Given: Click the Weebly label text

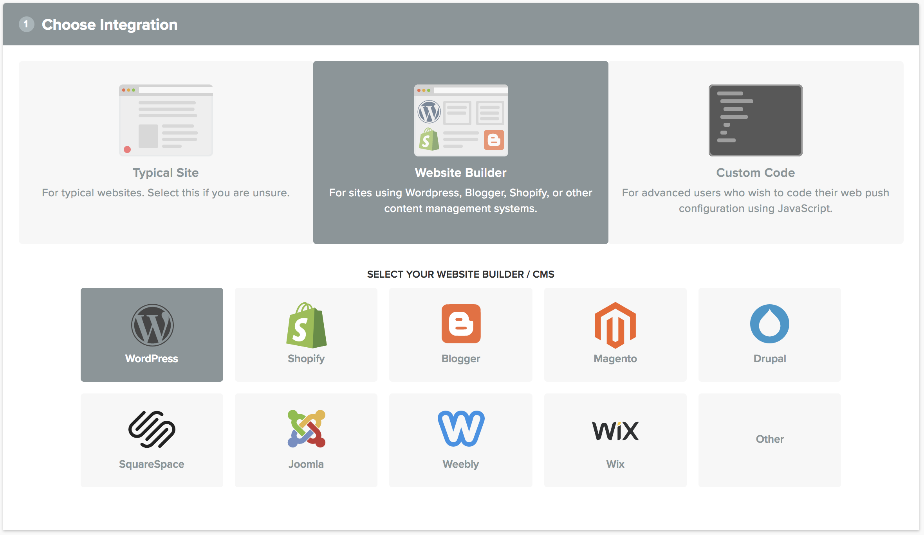Looking at the screenshot, I should click(460, 464).
